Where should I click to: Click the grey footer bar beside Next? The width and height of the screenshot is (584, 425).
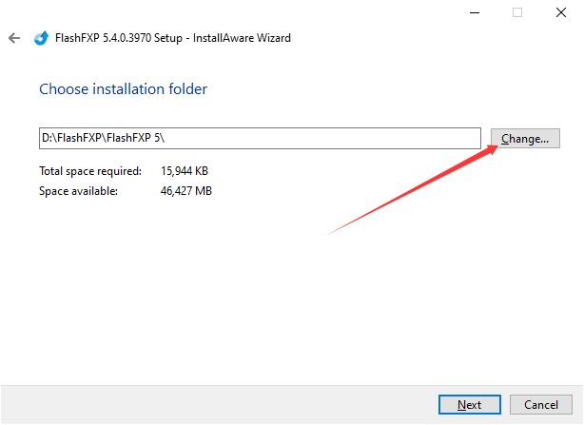click(x=219, y=404)
